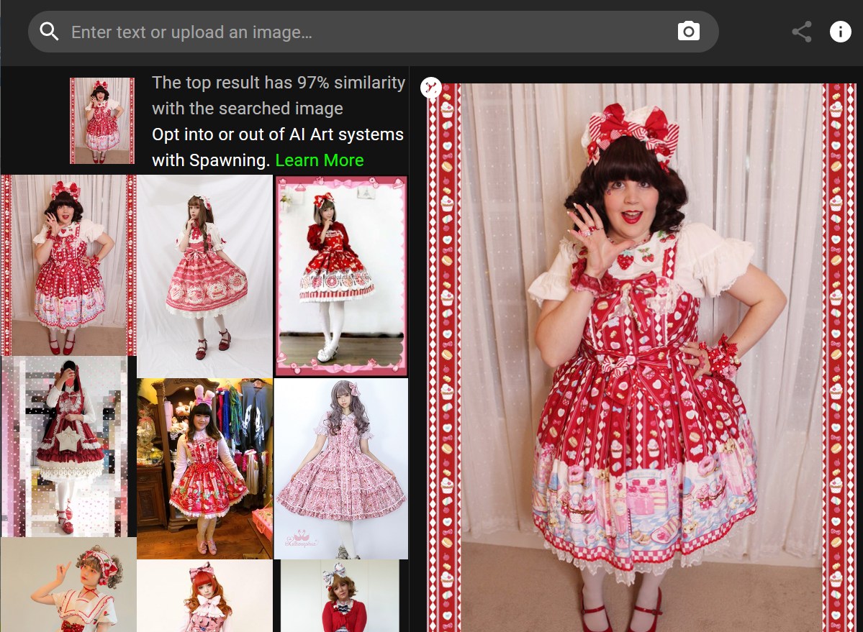863x632 pixels.
Task: Follow the green 'Learn More' link
Action: [x=319, y=160]
